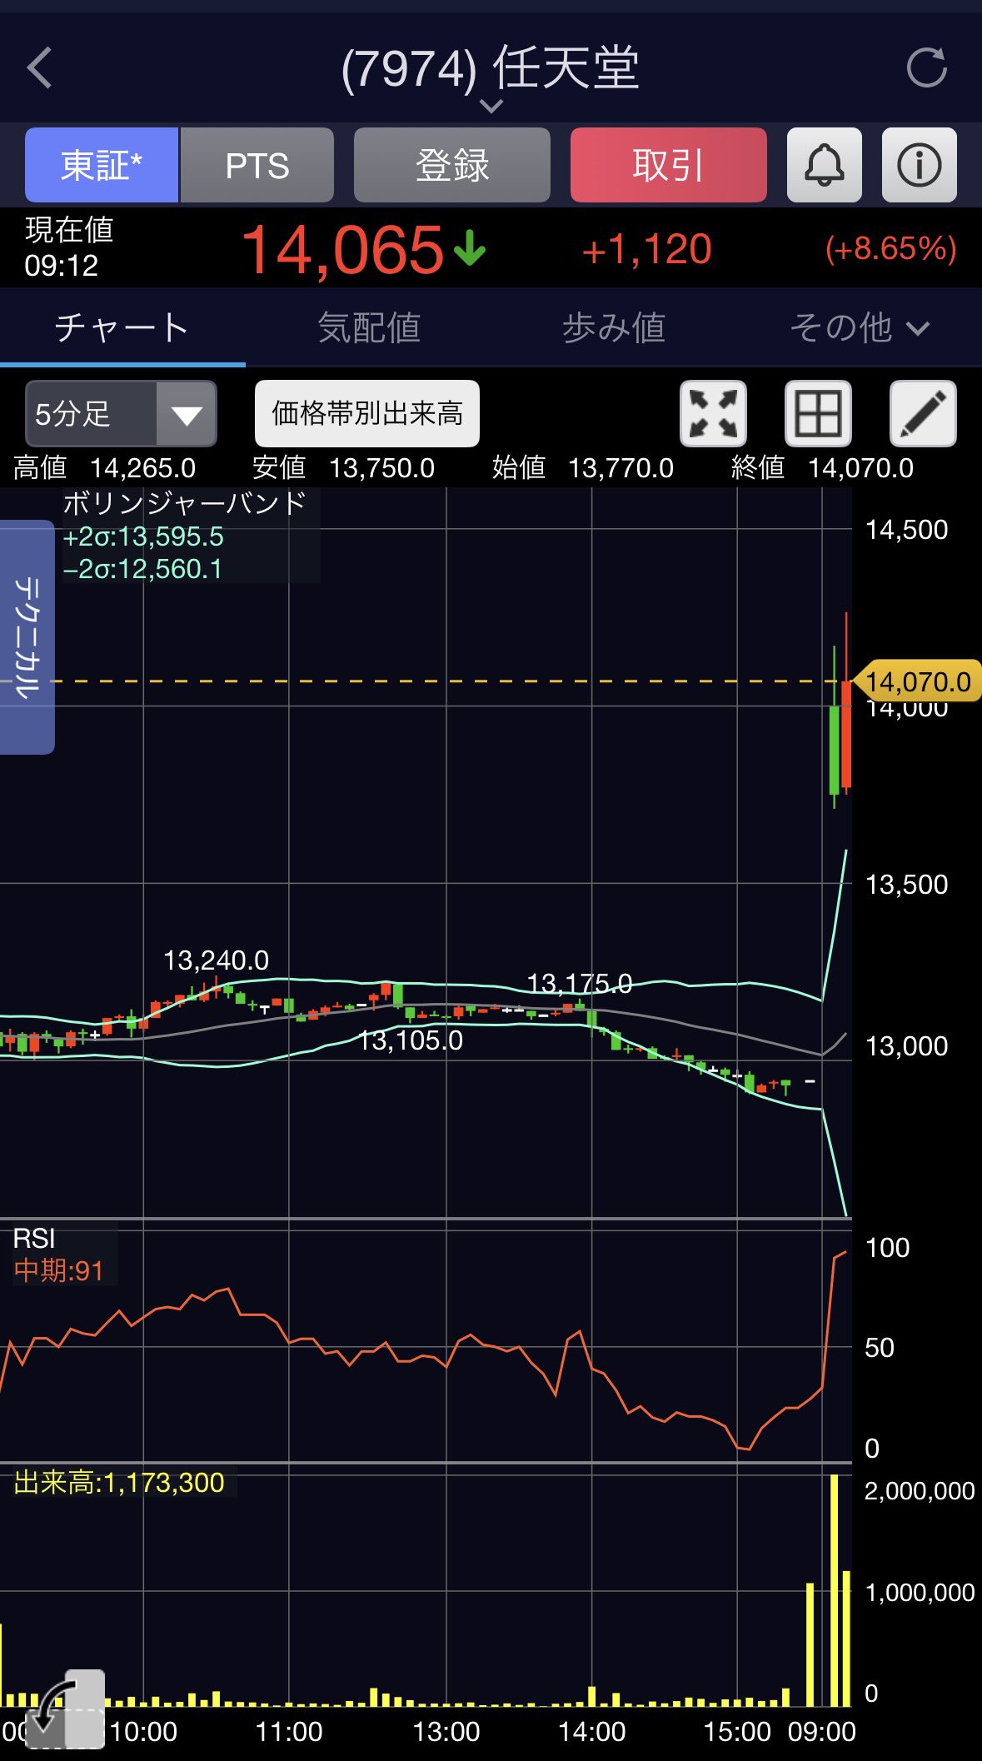Screen dimensions: 982x1761
Task: Open the multi-chart grid layout
Action: (x=818, y=414)
